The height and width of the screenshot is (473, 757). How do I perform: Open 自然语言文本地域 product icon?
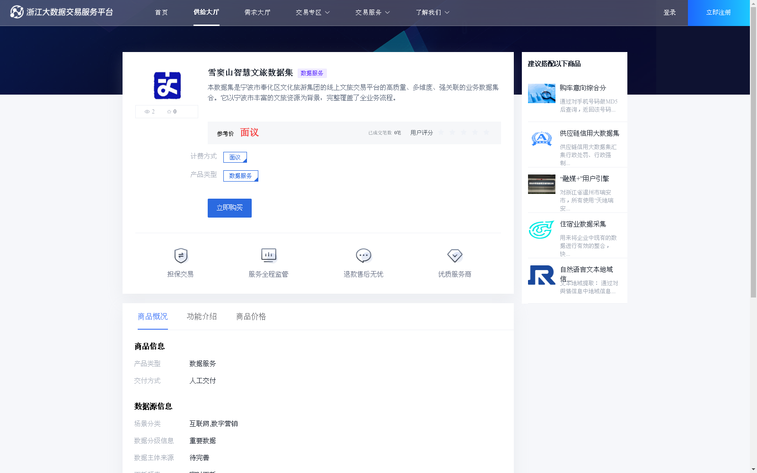click(x=542, y=275)
